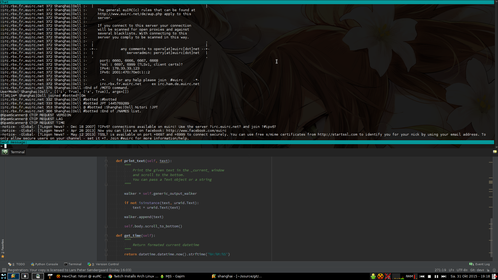Screen dimensions: 498x280
Task: Skip to next track in taskbar
Action: pyautogui.click(x=444, y=276)
